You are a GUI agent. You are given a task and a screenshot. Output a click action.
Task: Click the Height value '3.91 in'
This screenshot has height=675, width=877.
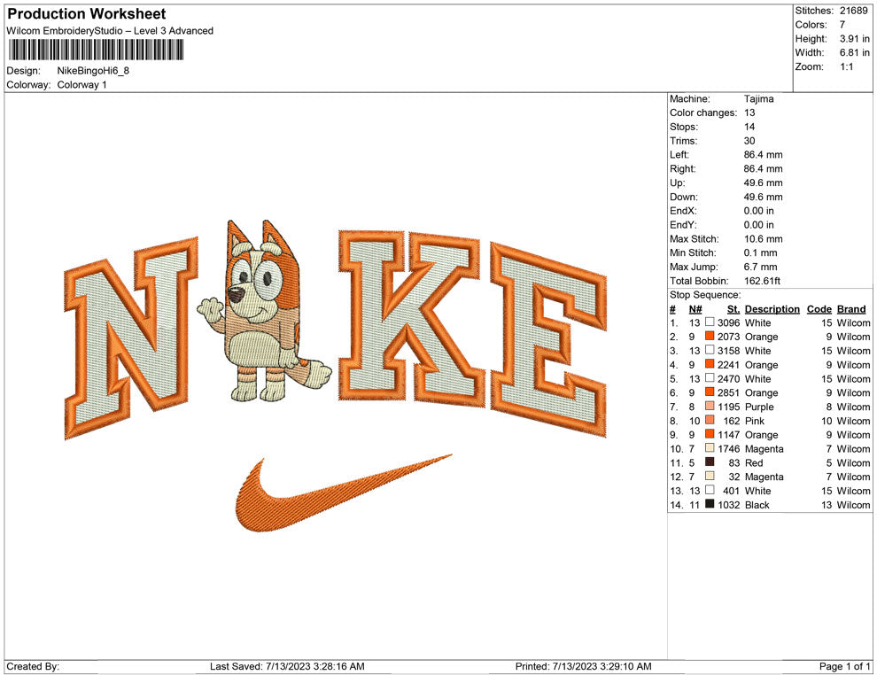pyautogui.click(x=855, y=39)
